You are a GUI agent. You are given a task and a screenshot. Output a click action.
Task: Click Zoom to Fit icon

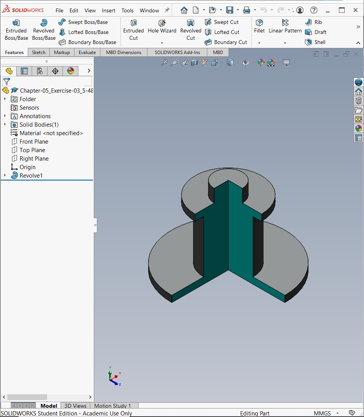(164, 63)
